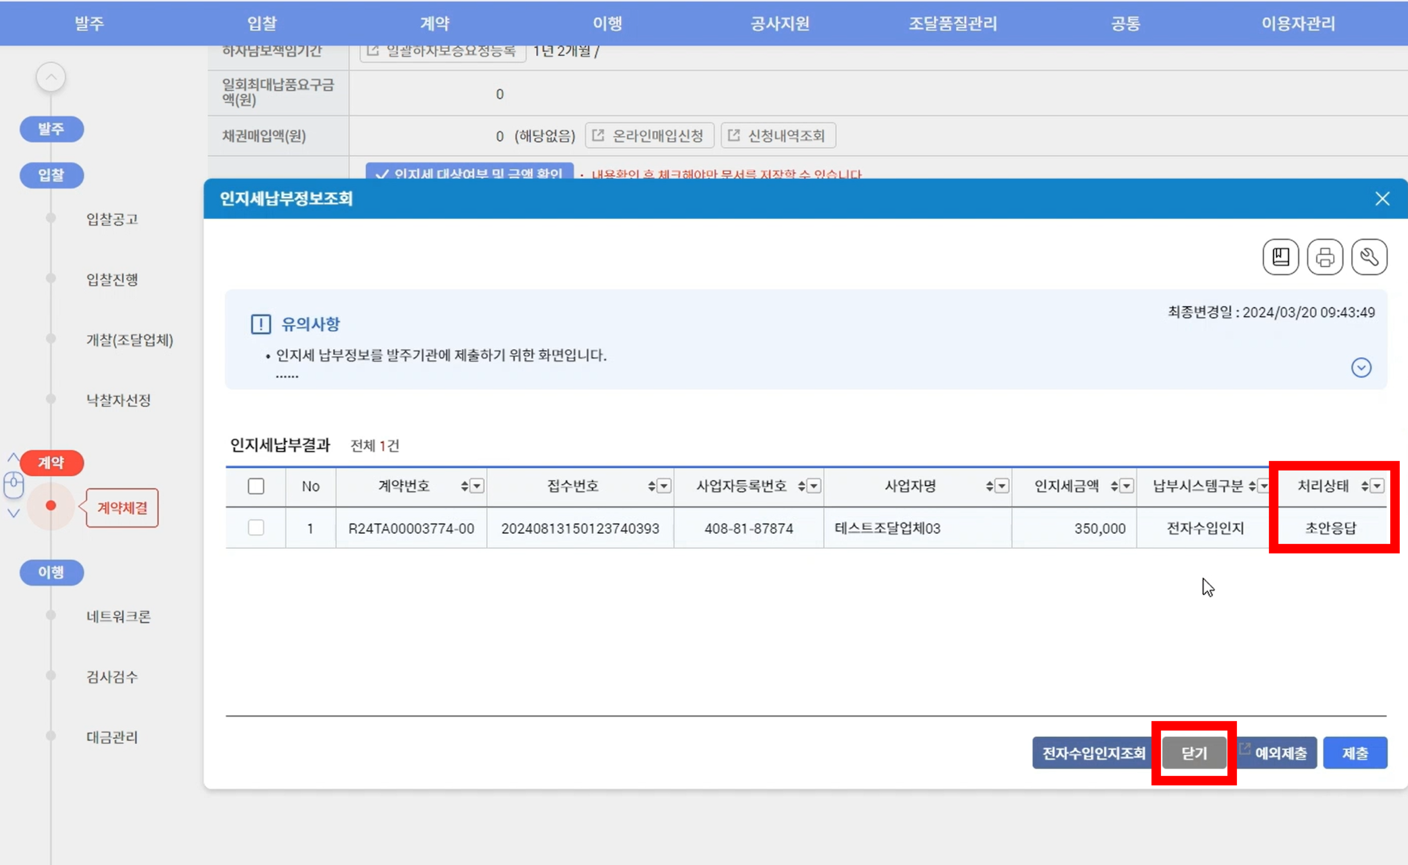Open the 사업자명 column filter dropdown
This screenshot has width=1408, height=865.
pyautogui.click(x=1001, y=486)
